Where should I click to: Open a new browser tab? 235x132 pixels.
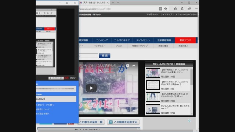tap(113, 3)
